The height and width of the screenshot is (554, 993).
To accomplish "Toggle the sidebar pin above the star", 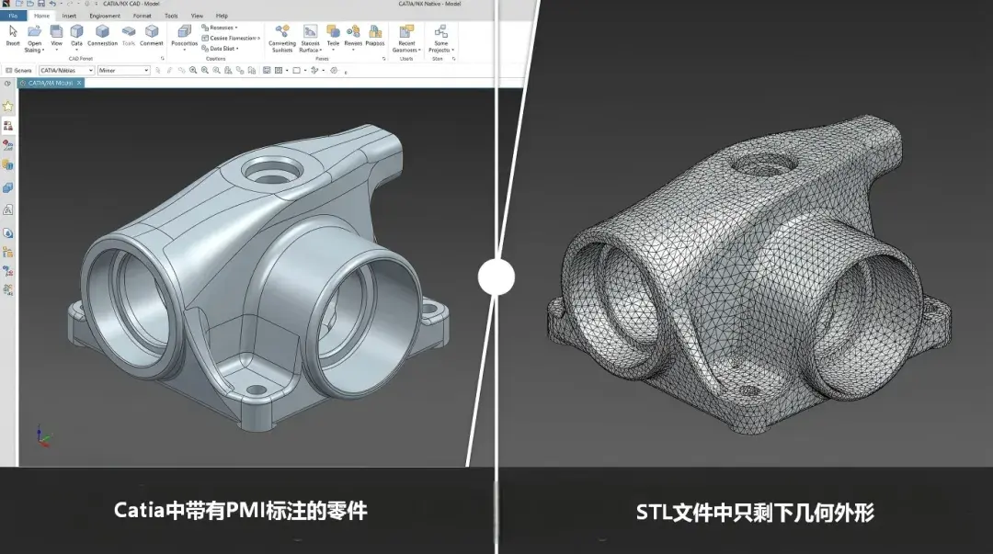I will coord(8,83).
